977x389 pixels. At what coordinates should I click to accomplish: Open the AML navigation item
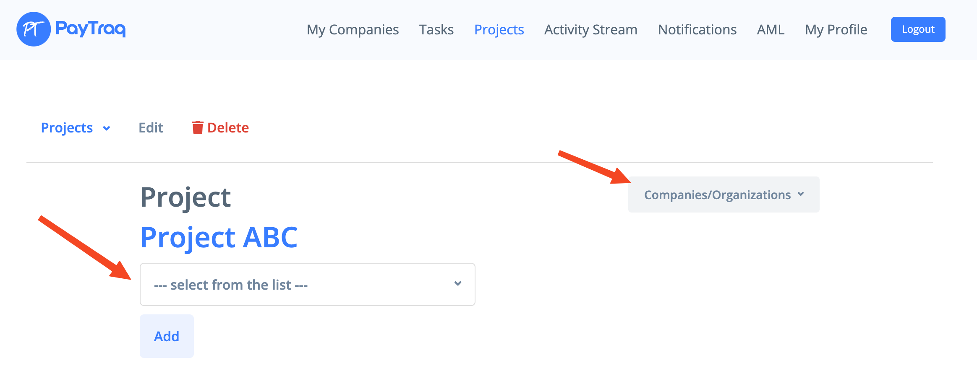point(771,30)
